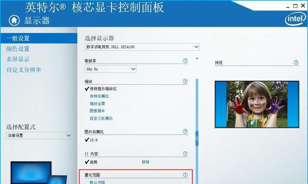308x184 pixels.
Task: Click the vertical scrollbar handle
Action: [197, 138]
